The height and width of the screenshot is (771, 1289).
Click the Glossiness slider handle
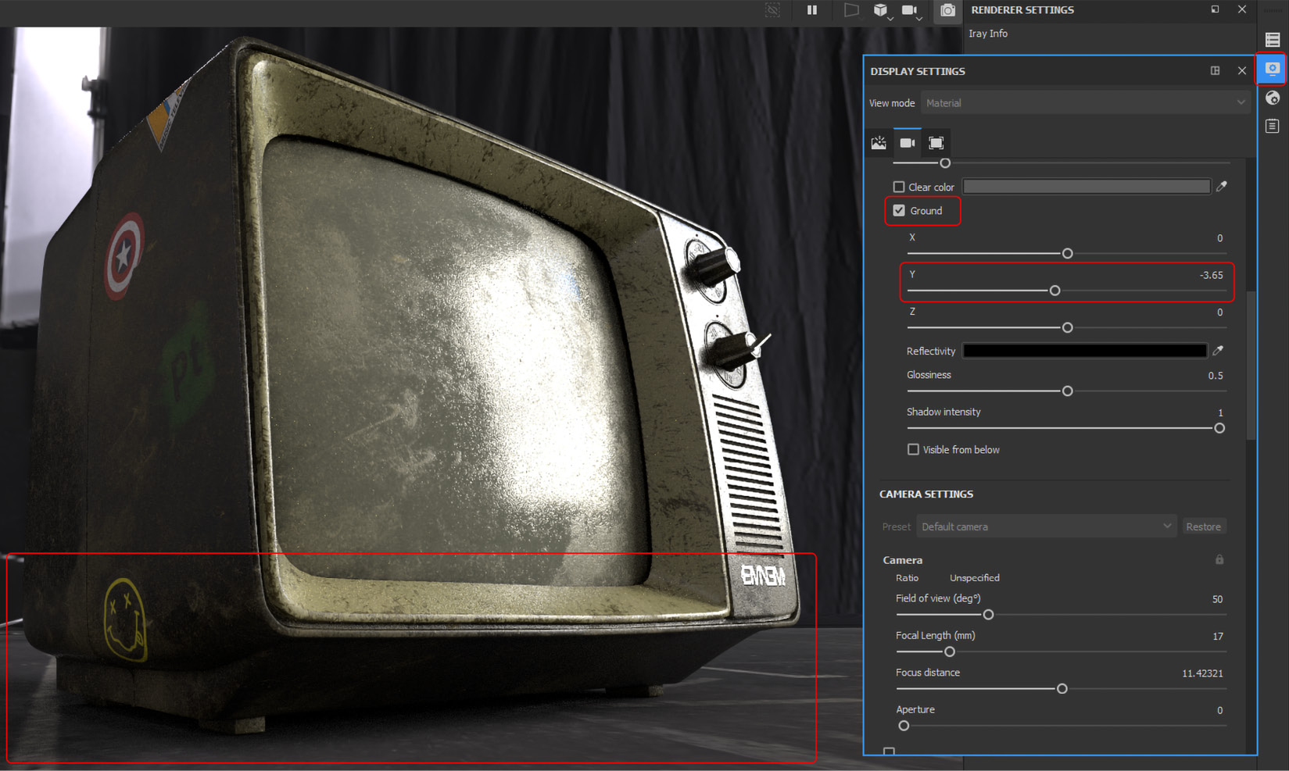(x=1067, y=391)
